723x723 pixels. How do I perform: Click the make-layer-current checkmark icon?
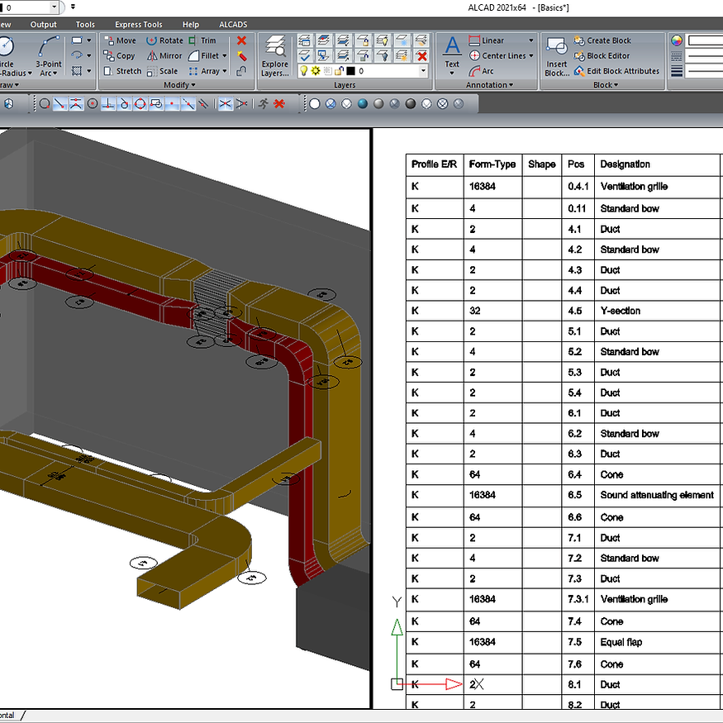click(x=304, y=56)
